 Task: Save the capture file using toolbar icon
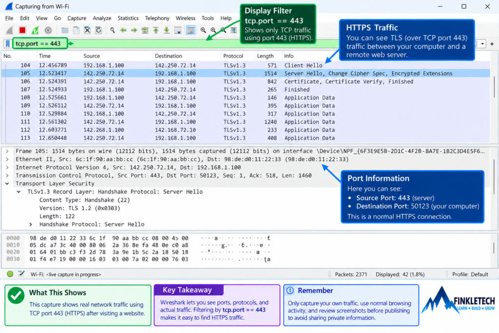(x=76, y=30)
